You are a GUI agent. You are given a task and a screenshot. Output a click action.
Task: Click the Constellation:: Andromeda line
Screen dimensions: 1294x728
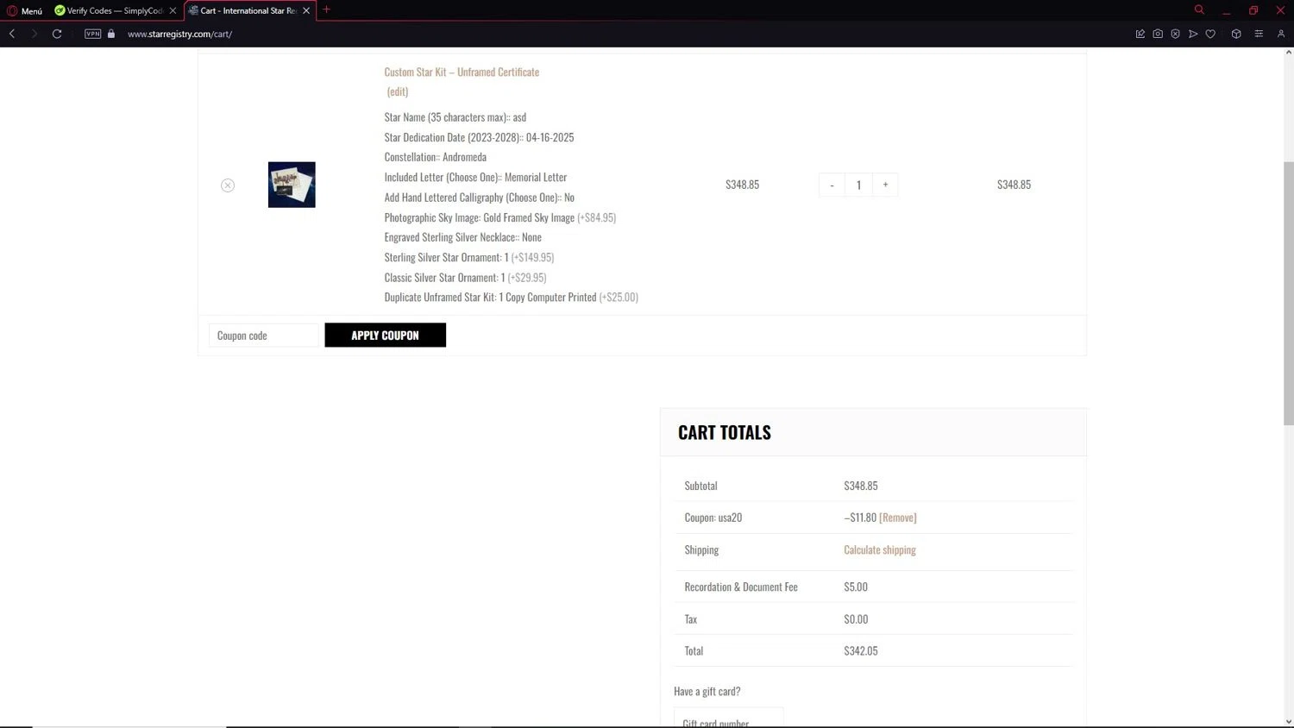(436, 157)
